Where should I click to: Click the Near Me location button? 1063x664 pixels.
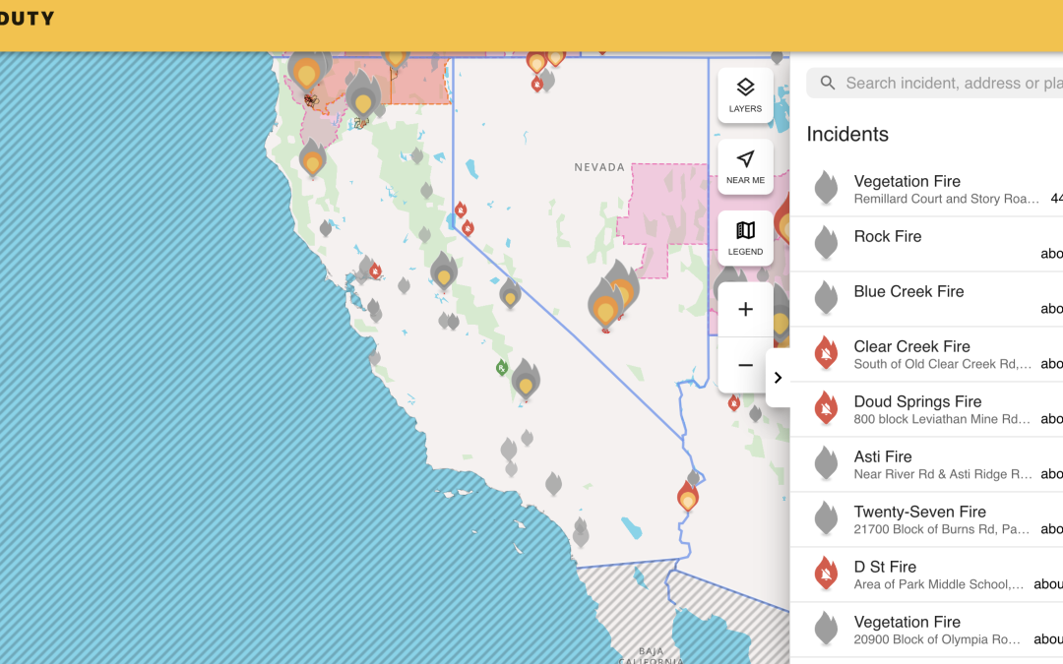point(745,167)
